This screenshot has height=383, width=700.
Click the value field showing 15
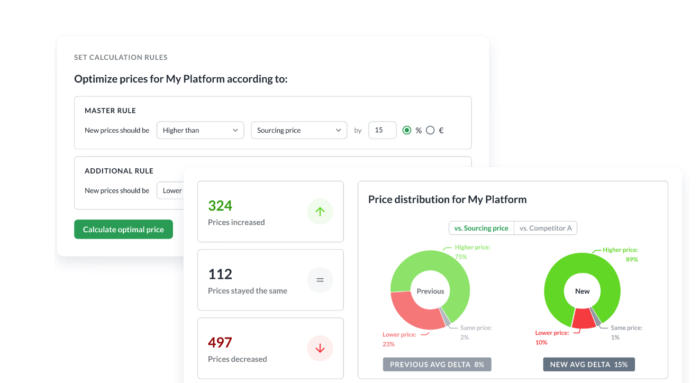click(382, 130)
